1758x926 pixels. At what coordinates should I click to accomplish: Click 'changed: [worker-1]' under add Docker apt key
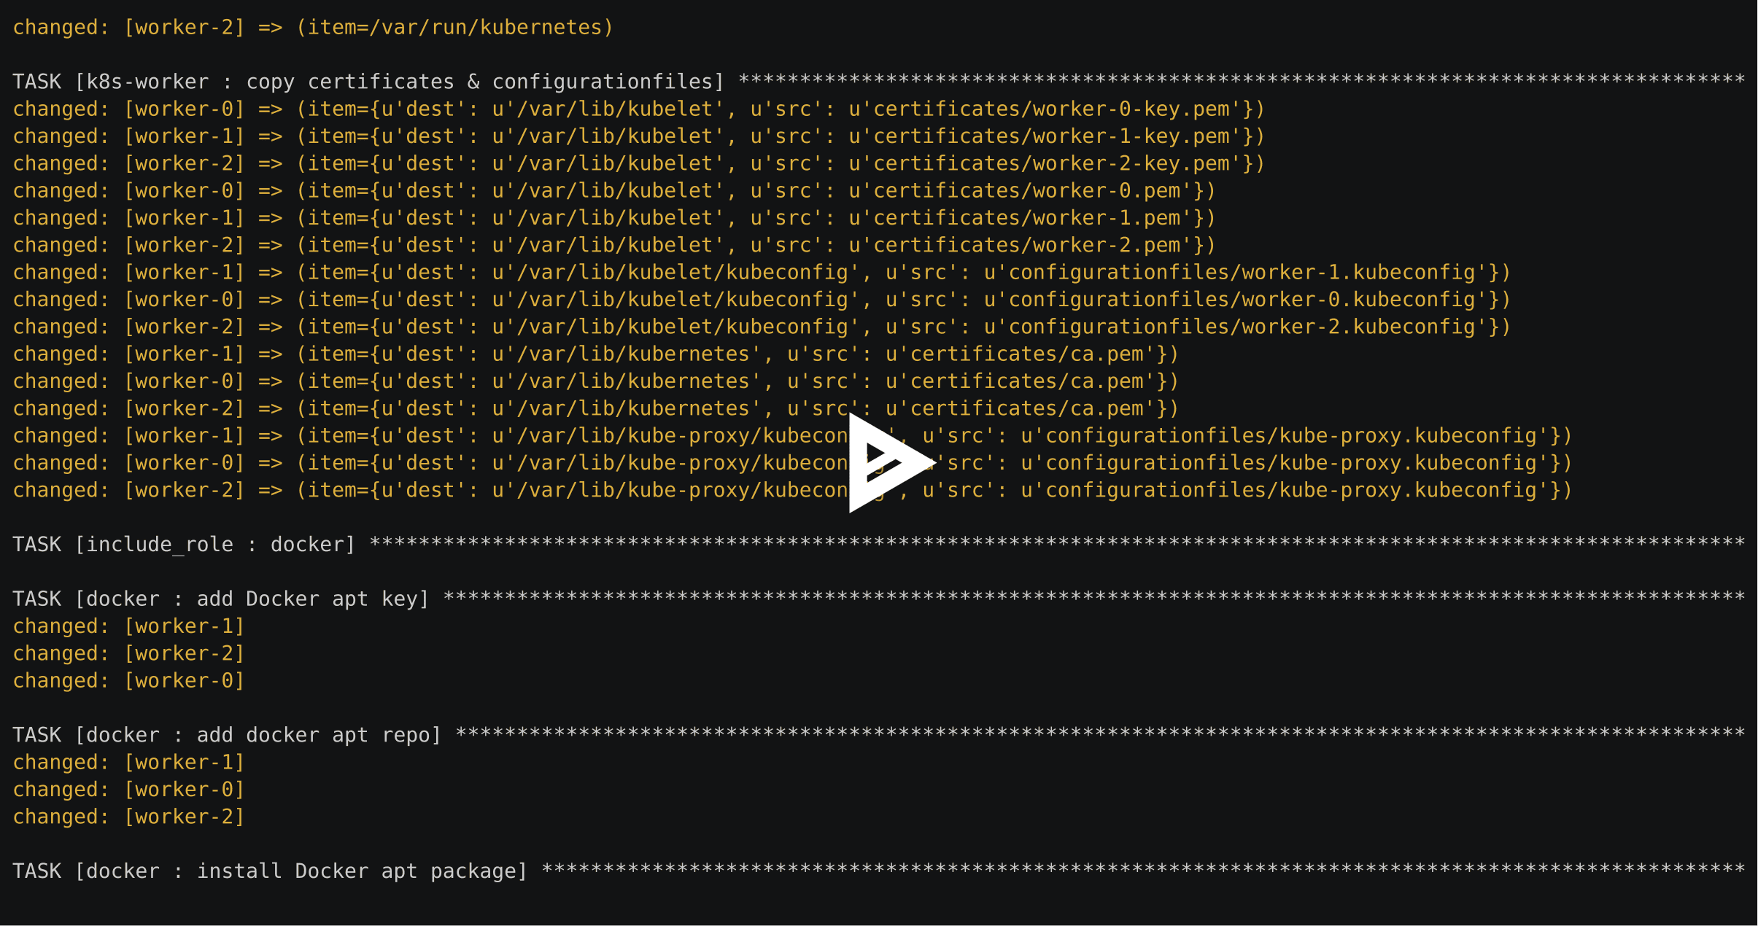coord(128,626)
